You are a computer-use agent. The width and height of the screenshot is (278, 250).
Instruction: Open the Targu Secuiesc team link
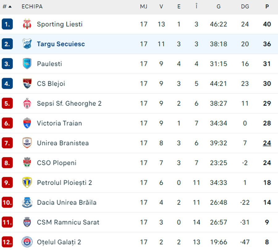coord(61,44)
